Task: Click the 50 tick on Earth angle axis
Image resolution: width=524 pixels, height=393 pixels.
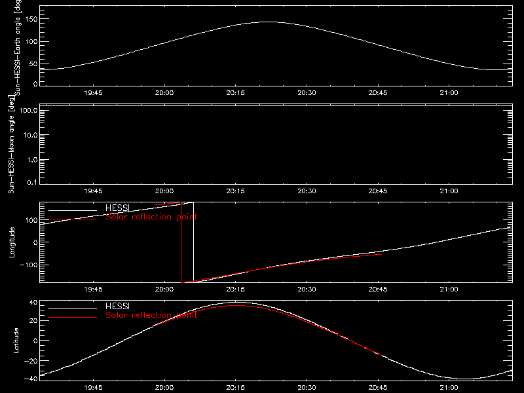Action: [x=33, y=64]
